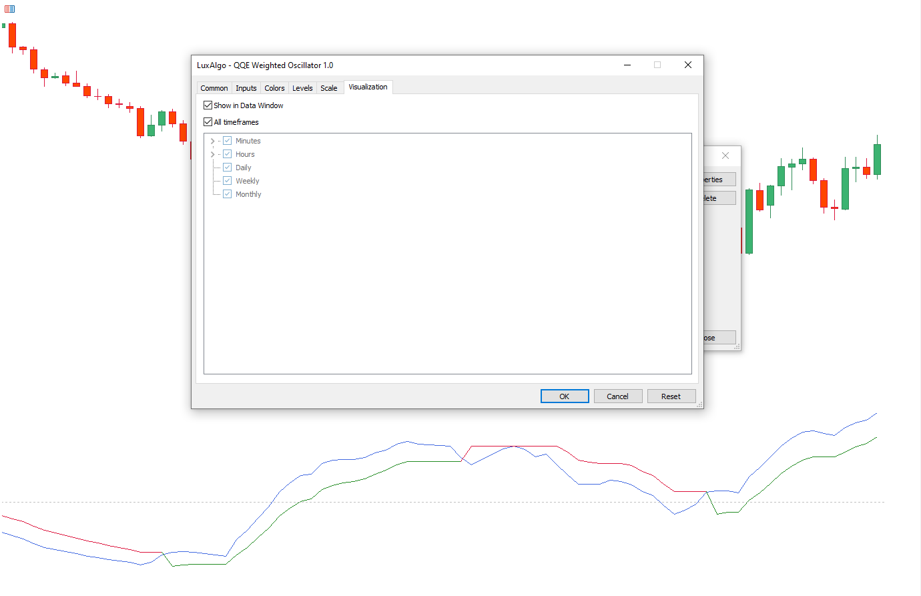Click the chart table icon in top-left corner
The image size is (921, 596).
click(x=9, y=9)
